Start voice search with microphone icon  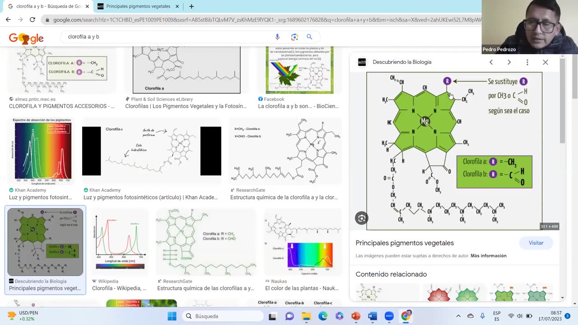pos(277,37)
